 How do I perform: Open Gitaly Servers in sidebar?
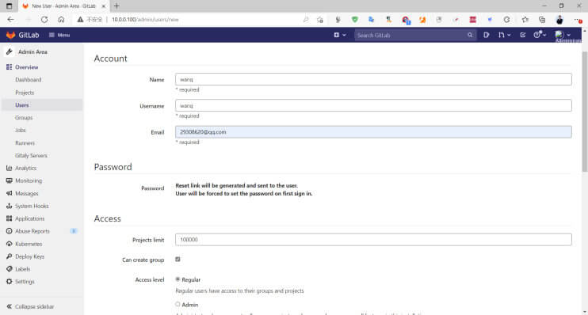pos(31,155)
